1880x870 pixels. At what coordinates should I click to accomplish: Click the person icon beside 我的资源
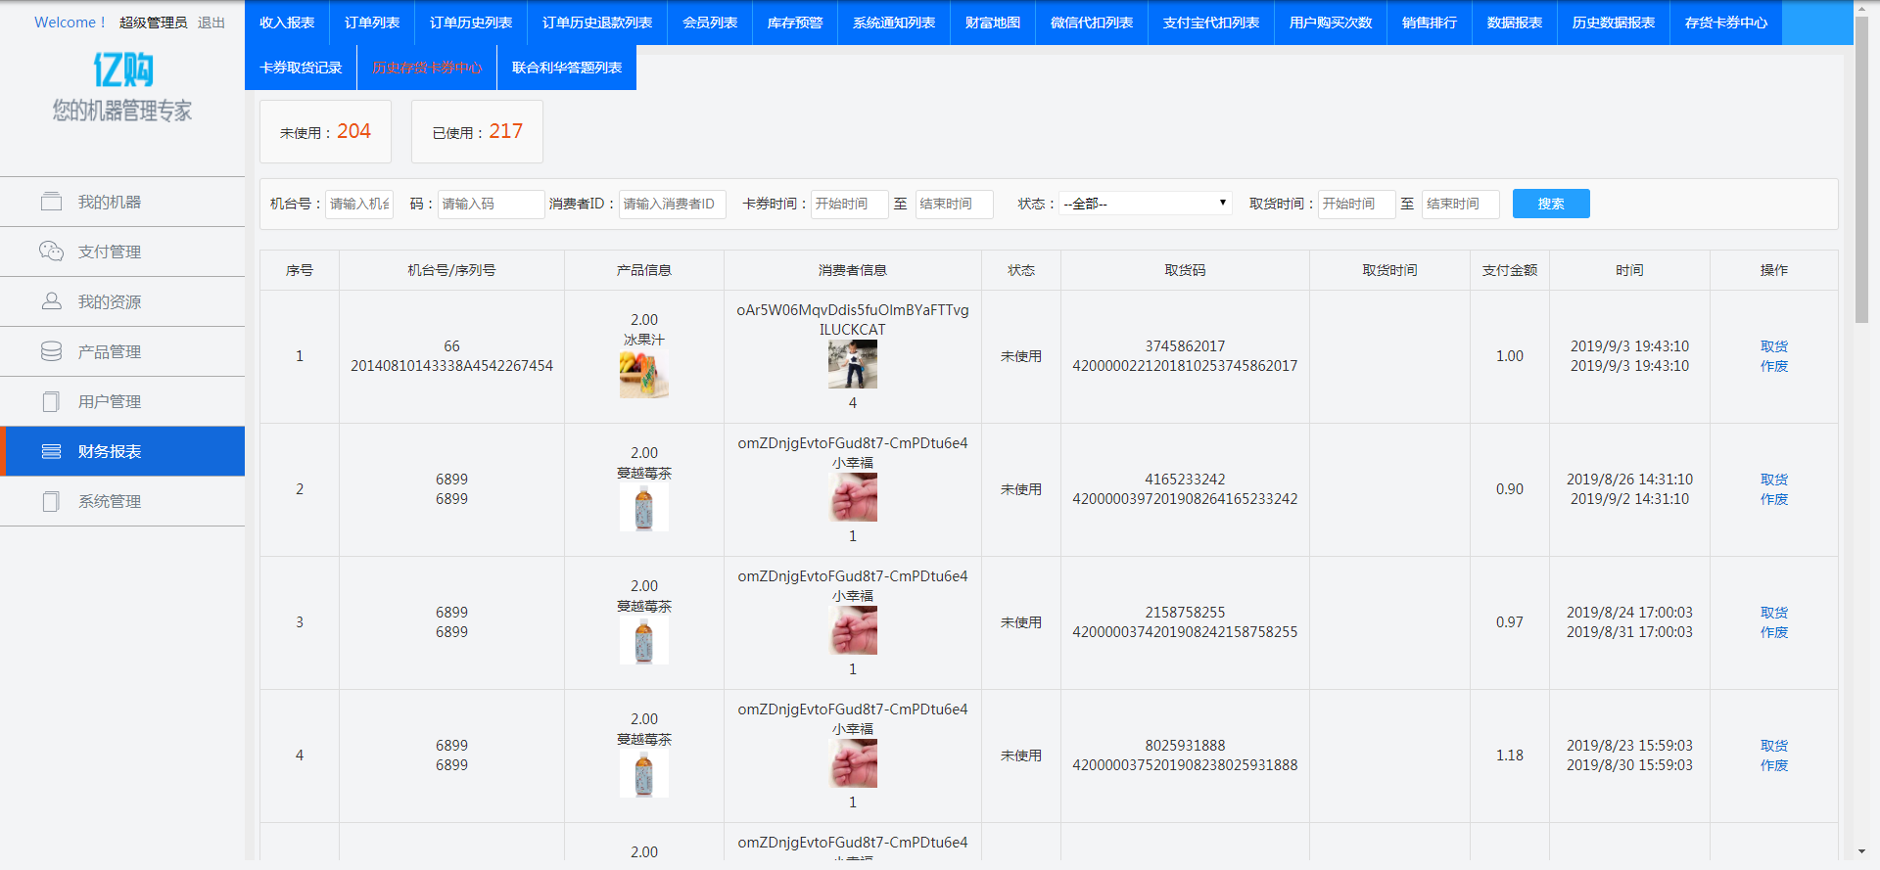point(51,301)
